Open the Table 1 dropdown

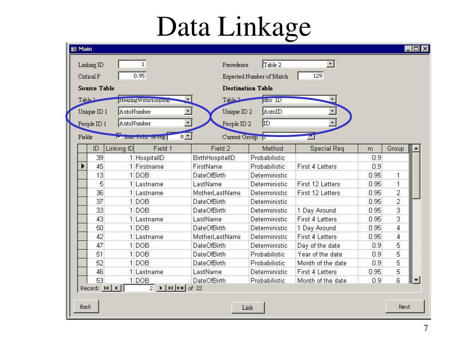(x=188, y=99)
